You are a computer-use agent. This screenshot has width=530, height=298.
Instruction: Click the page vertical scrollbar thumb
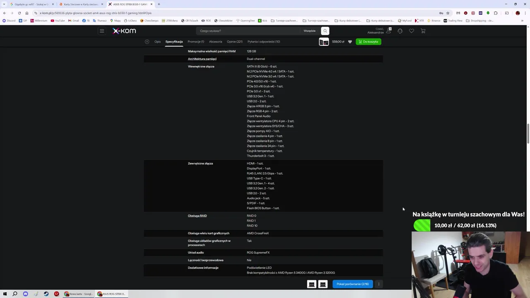[528, 134]
